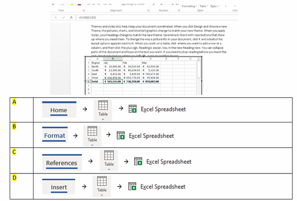Switch to the References tab in option C

click(x=62, y=163)
